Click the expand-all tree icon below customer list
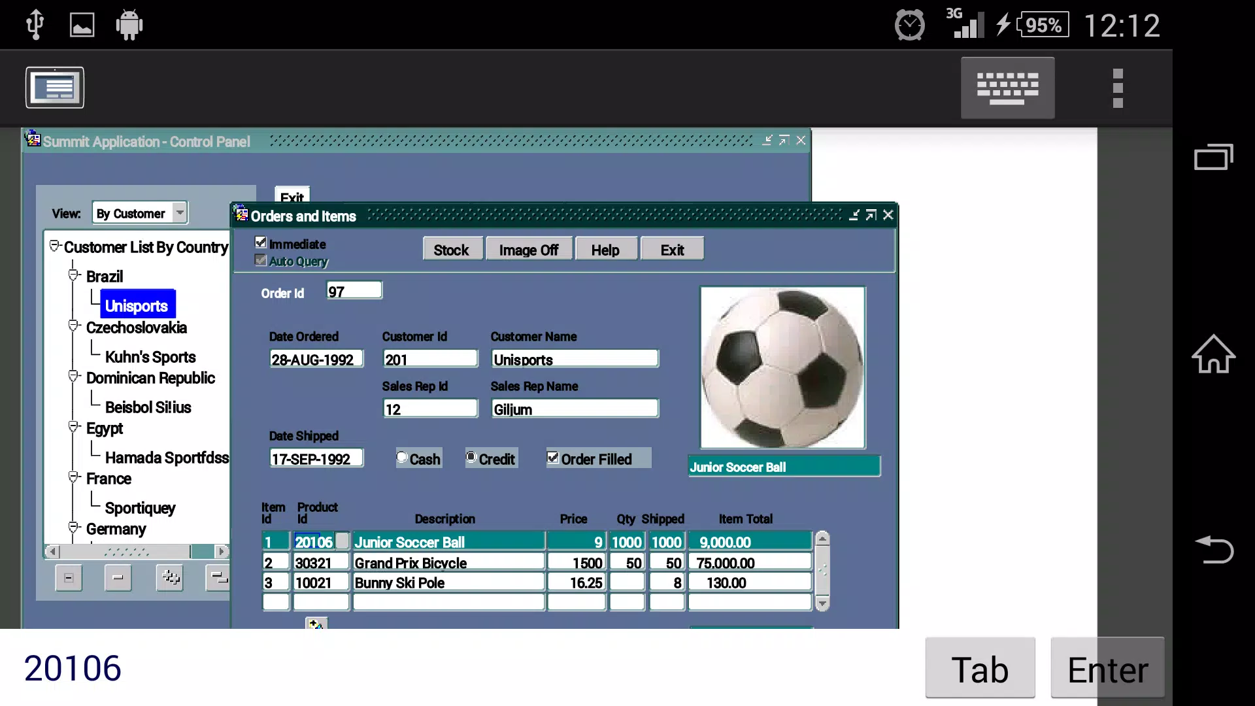The height and width of the screenshot is (706, 1255). 171,578
